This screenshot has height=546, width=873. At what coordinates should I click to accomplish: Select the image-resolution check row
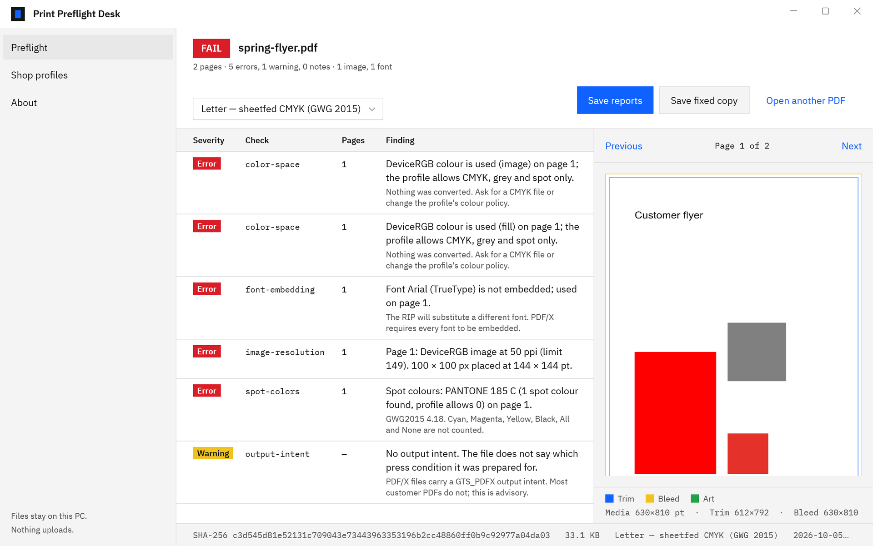tap(385, 359)
